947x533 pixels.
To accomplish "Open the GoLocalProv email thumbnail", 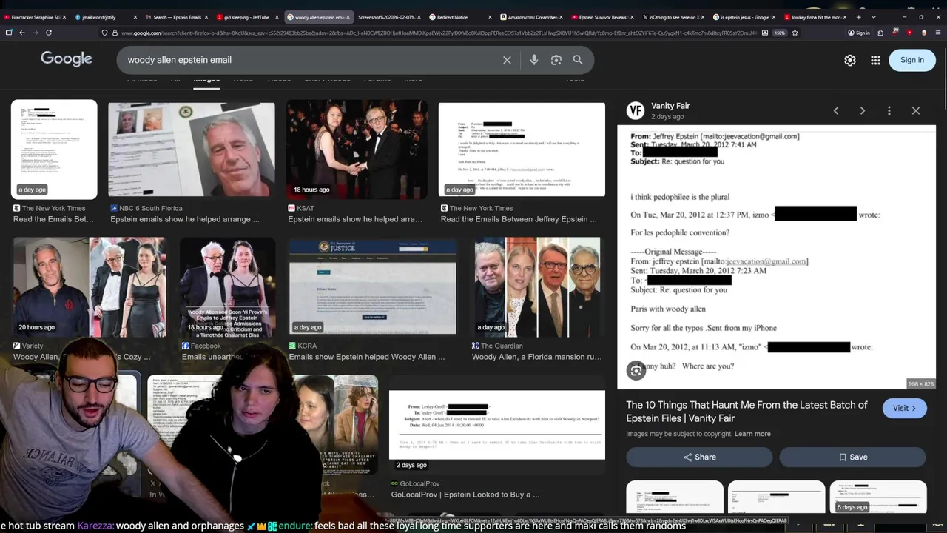I will pyautogui.click(x=496, y=425).
